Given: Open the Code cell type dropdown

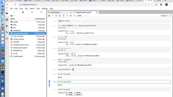Looking at the screenshot, I should point(82,16).
